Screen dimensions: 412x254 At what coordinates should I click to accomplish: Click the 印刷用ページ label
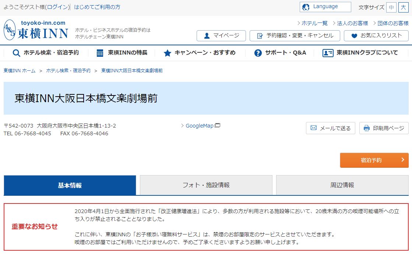(388, 128)
